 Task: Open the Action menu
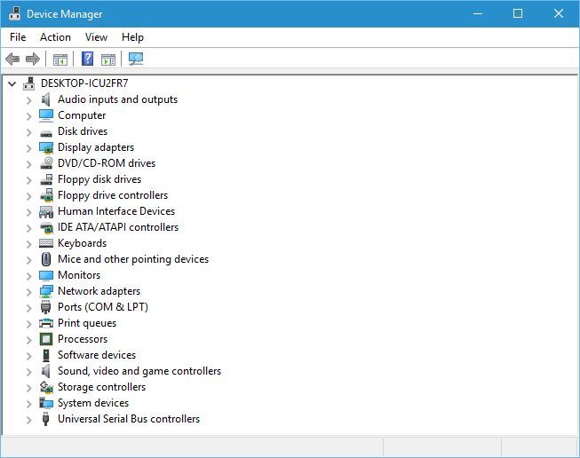tap(55, 37)
